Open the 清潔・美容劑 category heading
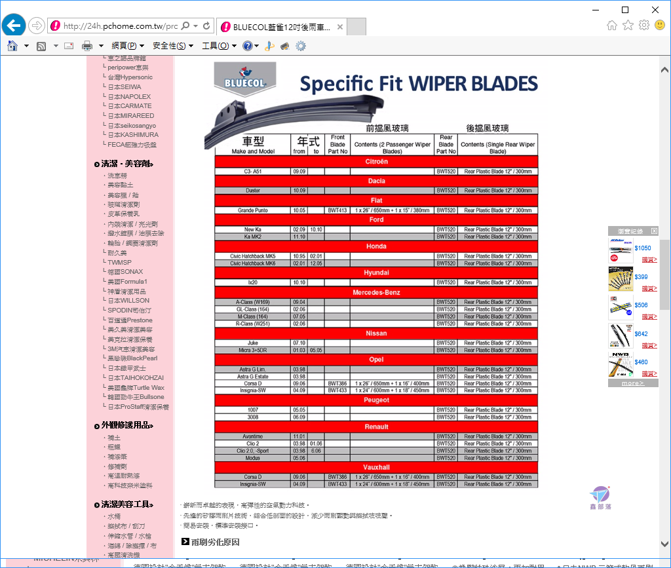This screenshot has height=568, width=671. pos(127,164)
